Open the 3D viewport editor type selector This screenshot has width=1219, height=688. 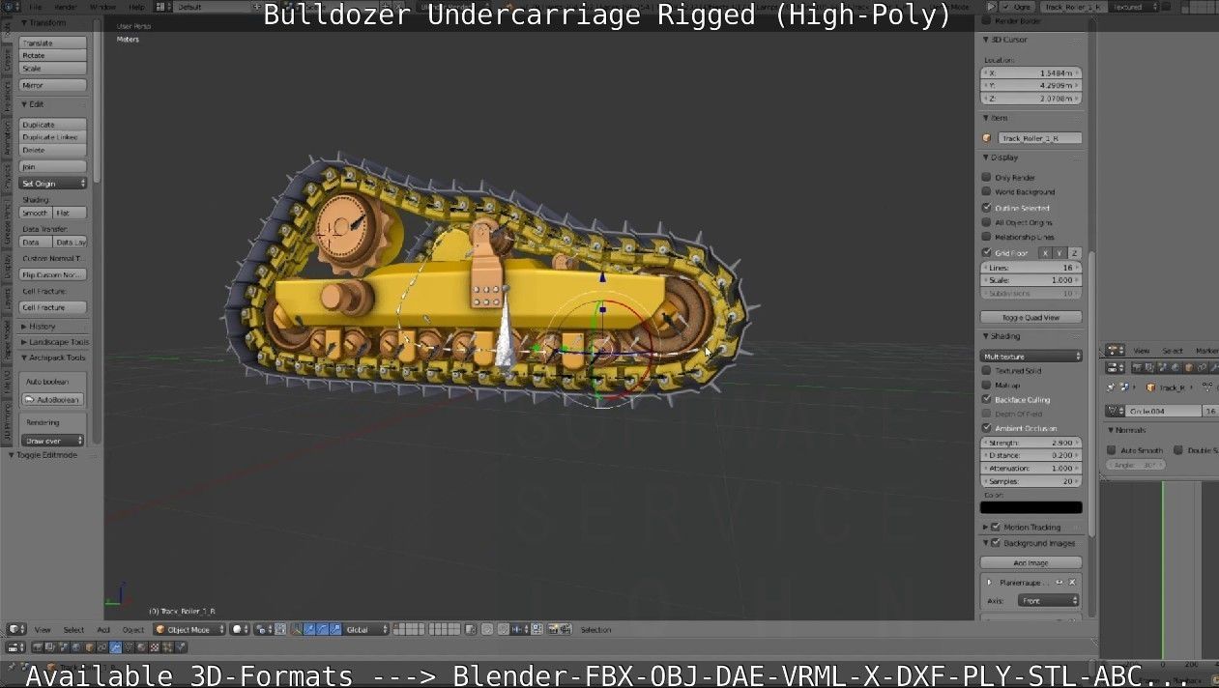point(16,629)
